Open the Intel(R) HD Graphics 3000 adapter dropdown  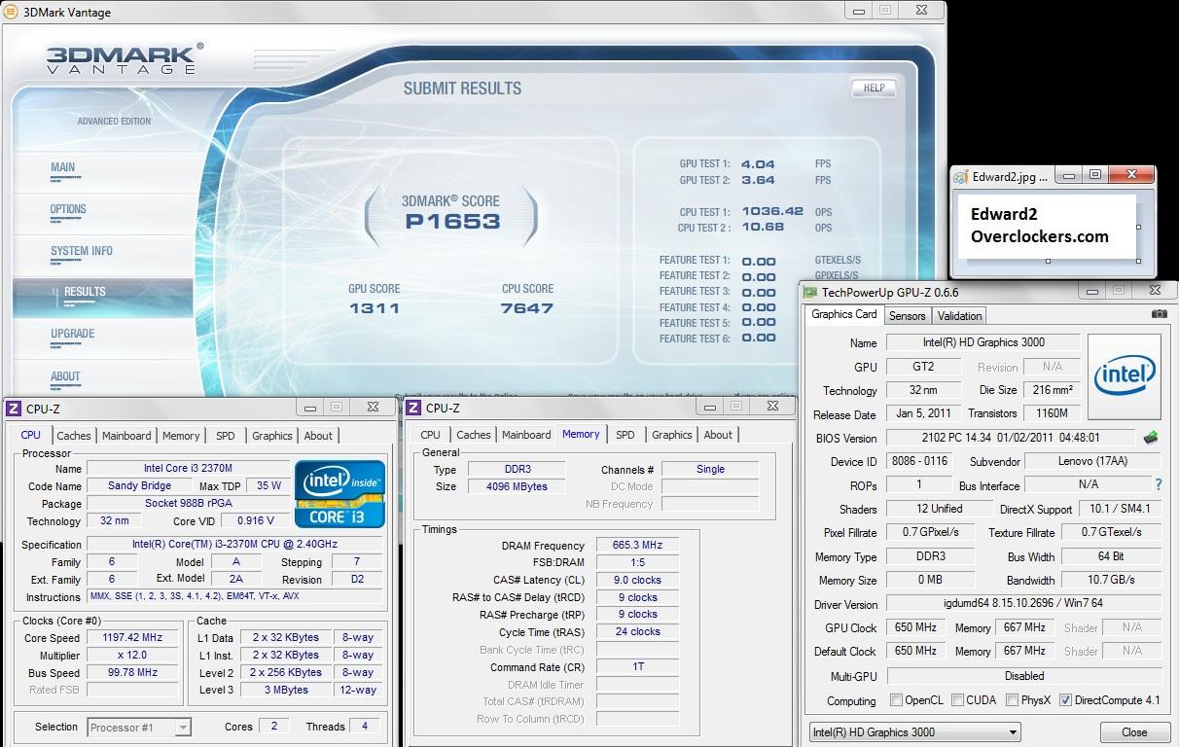(914, 732)
